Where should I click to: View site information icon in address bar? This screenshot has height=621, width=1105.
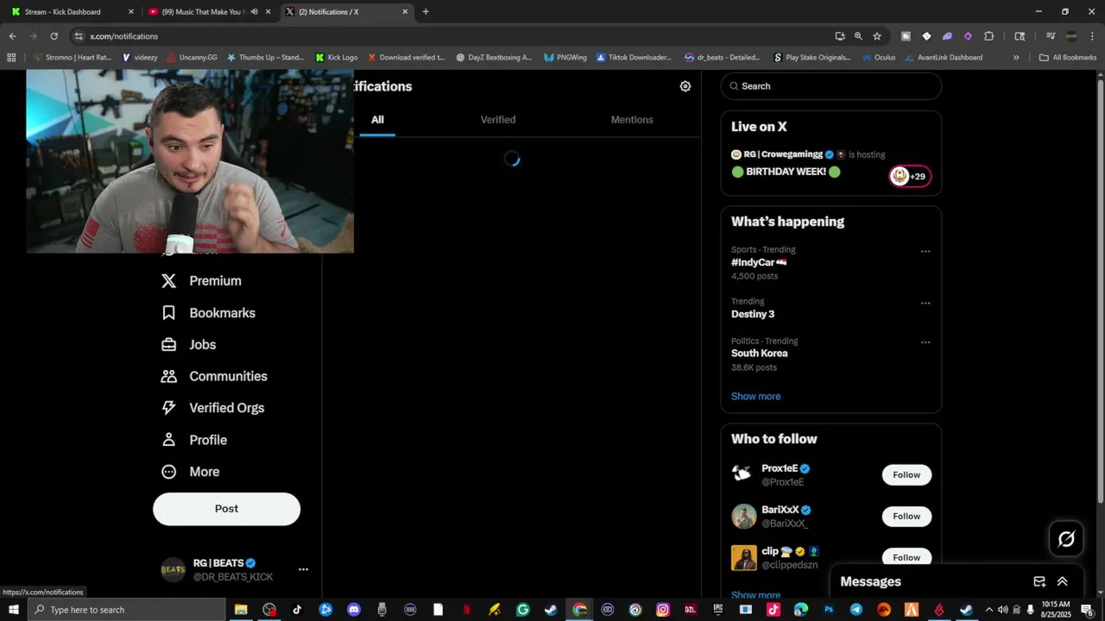click(78, 36)
